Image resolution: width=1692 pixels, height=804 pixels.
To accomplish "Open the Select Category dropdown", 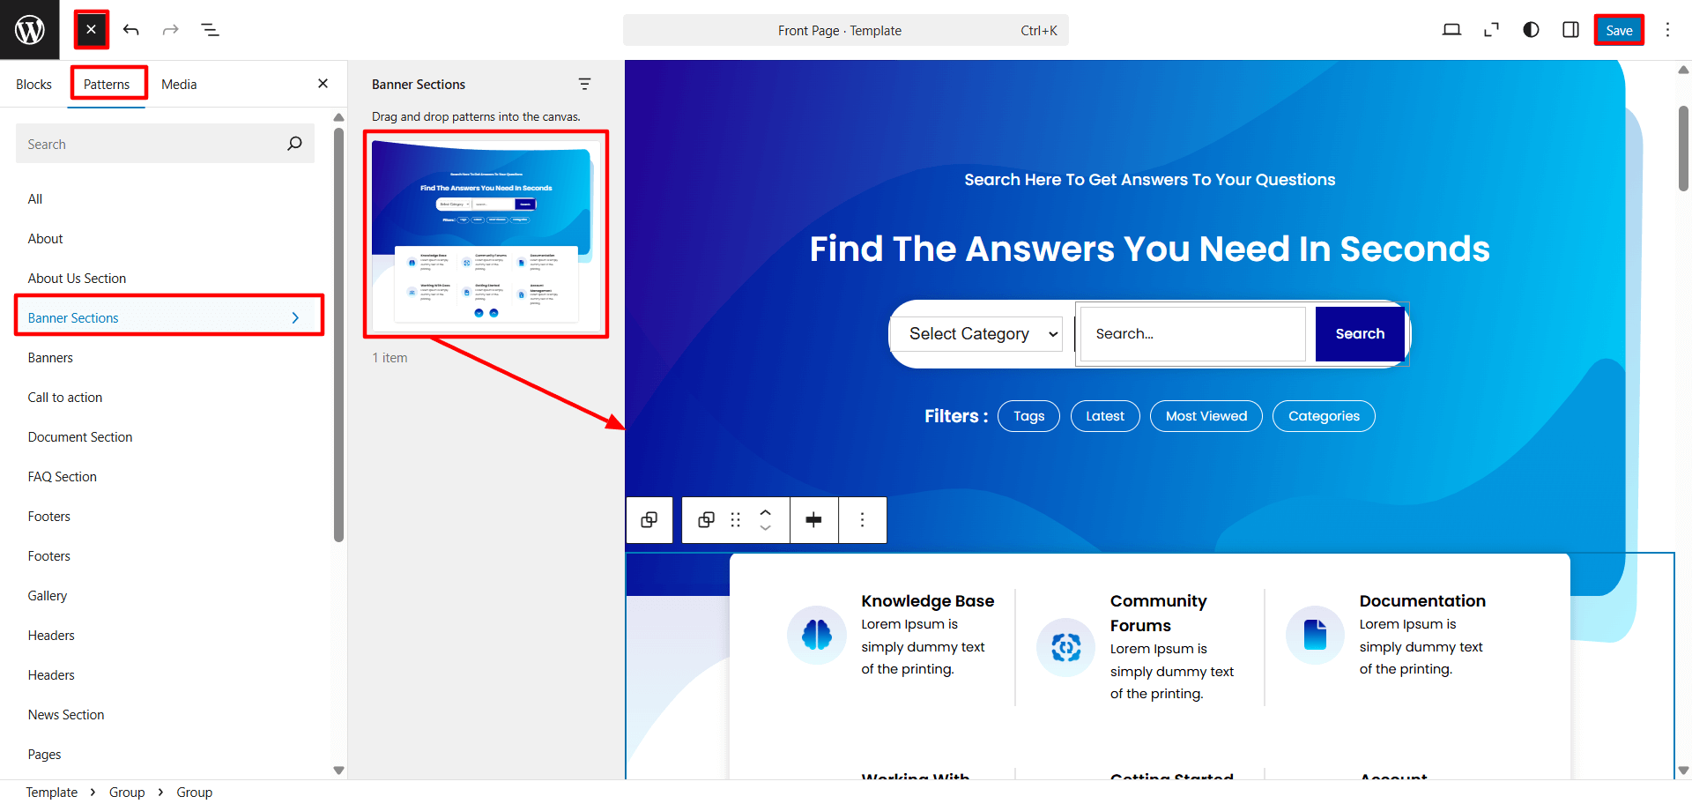I will [x=982, y=334].
